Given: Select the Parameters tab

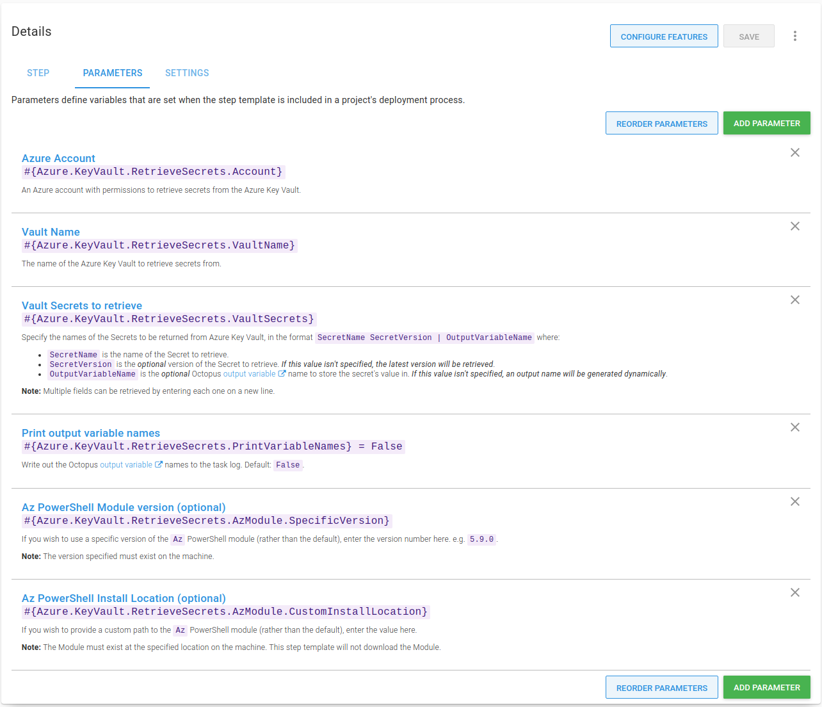Looking at the screenshot, I should [113, 73].
